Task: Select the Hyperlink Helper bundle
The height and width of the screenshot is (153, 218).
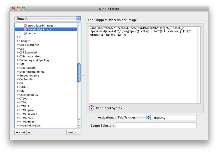Action: (30, 126)
